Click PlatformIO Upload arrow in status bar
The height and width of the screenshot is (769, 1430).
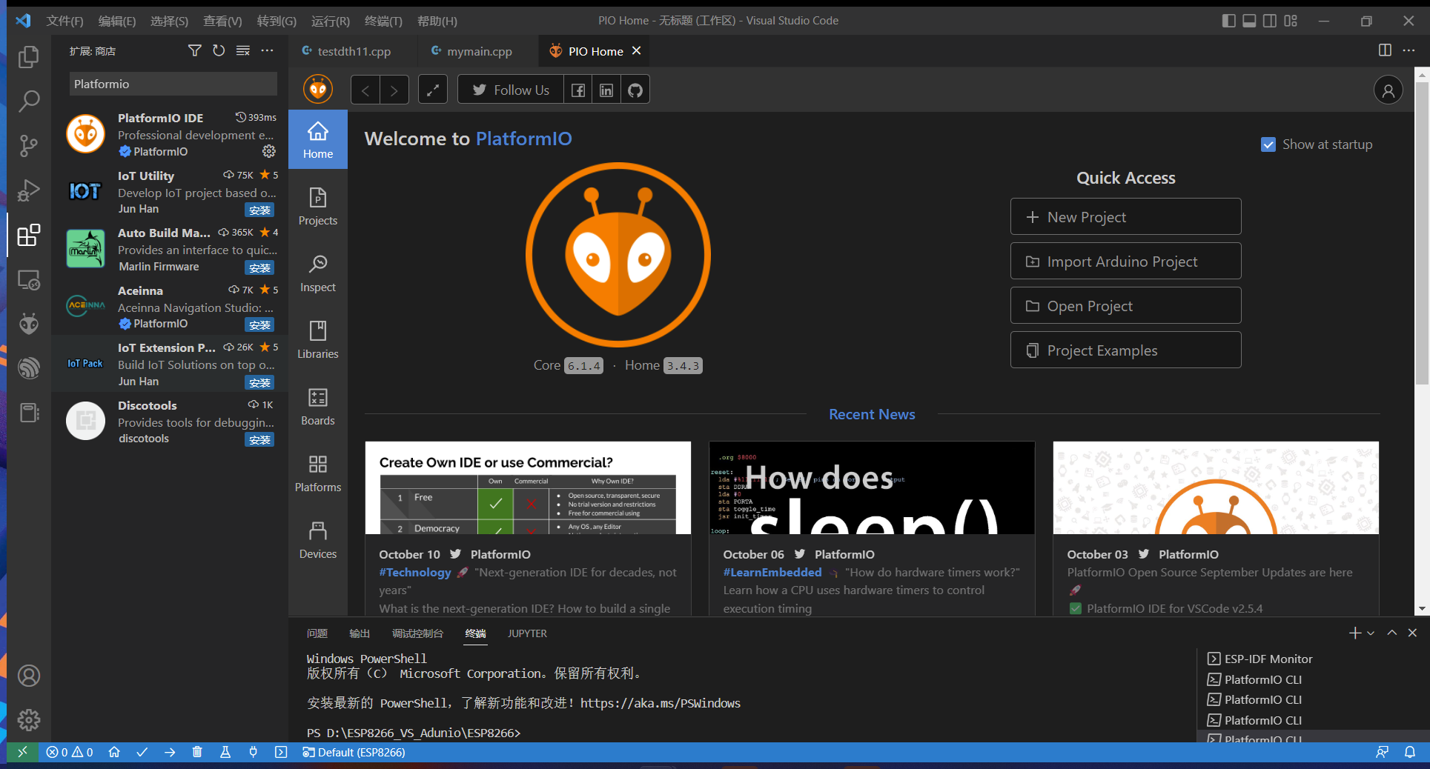pos(170,752)
